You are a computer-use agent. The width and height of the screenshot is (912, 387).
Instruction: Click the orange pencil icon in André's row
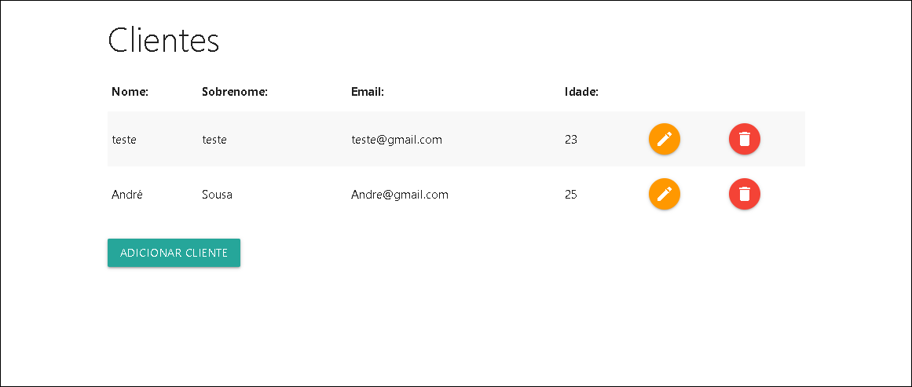pos(665,193)
